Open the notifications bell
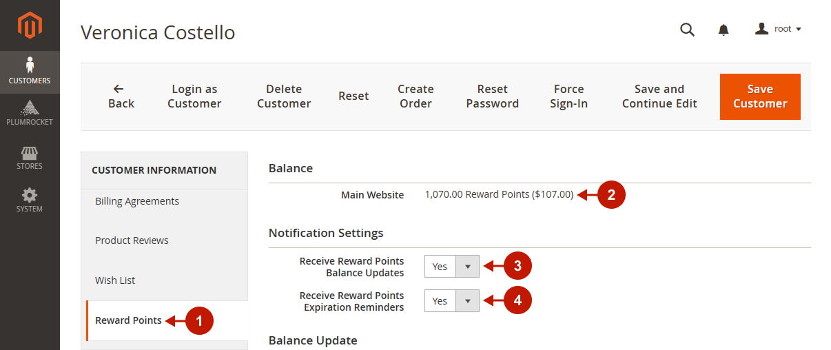 coord(724,30)
